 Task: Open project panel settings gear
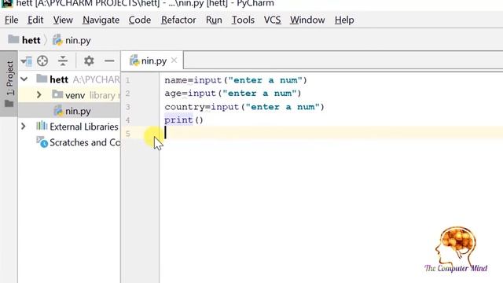tap(89, 61)
